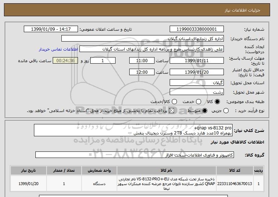This screenshot has height=197, width=278.
Task: Click the remaining days field showing 1
Action: click(103, 60)
